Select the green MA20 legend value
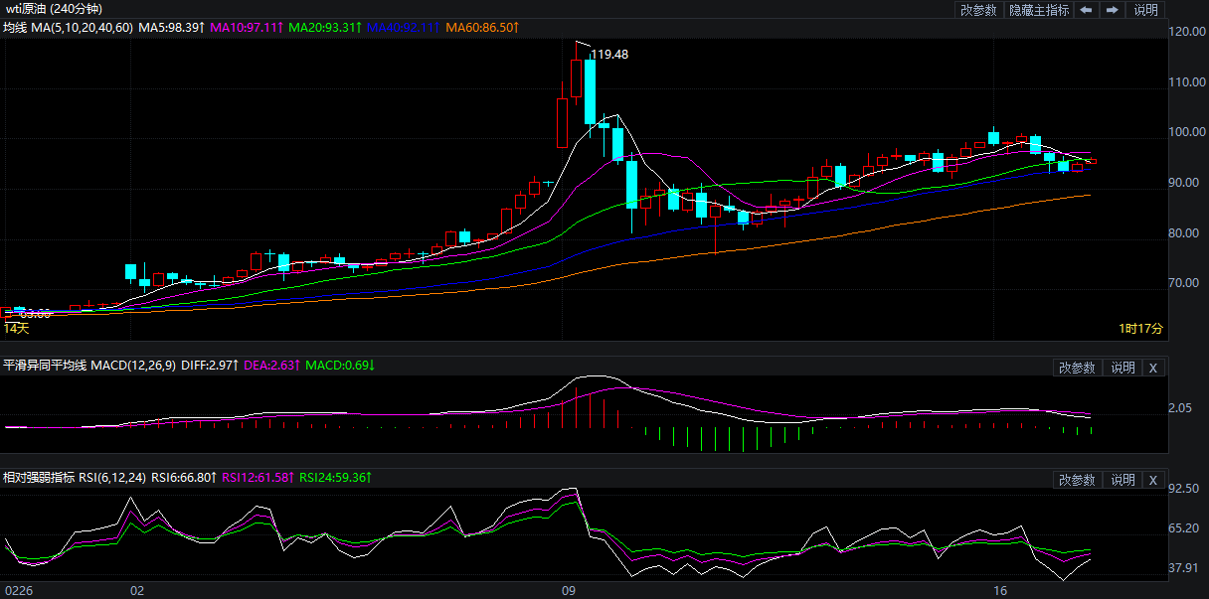 (x=323, y=28)
